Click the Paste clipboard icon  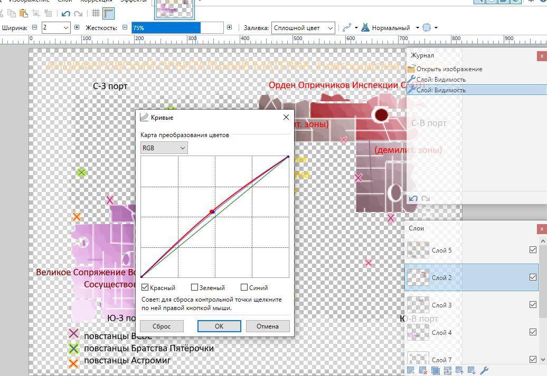click(23, 13)
